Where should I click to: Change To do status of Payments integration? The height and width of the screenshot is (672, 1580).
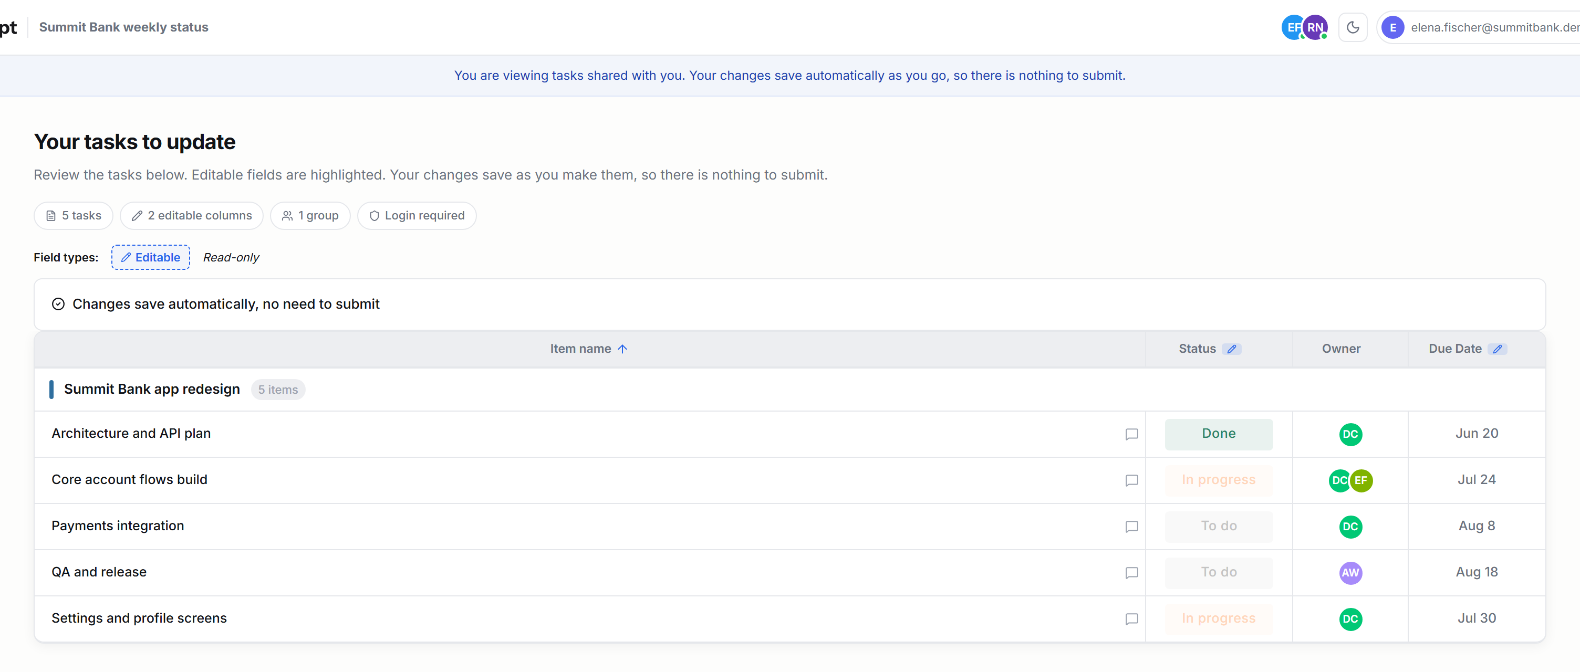coord(1219,526)
